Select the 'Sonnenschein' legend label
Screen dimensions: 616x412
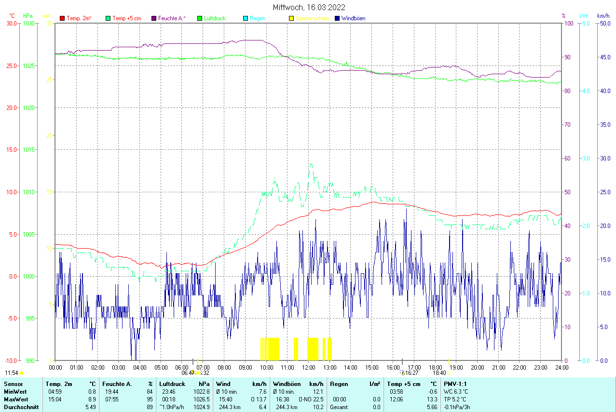pyautogui.click(x=312, y=18)
